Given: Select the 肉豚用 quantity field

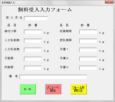Looking at the screenshot, I should click(33, 68).
